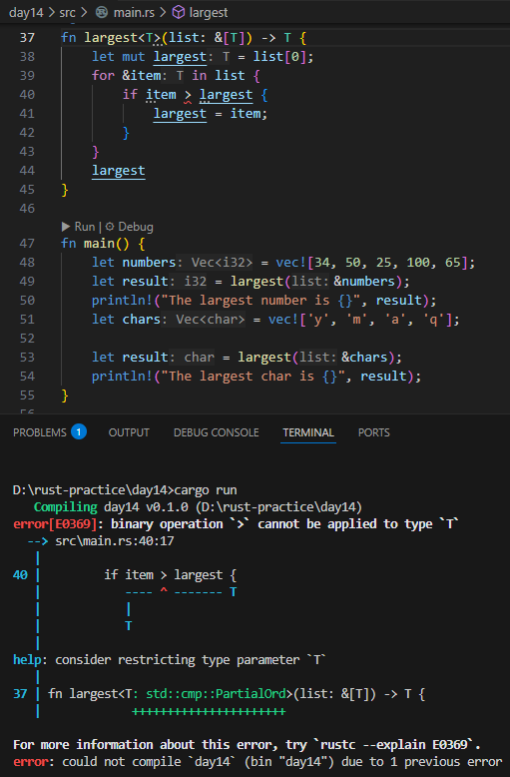
Task: Click the Debug code lens above main
Action: [135, 227]
